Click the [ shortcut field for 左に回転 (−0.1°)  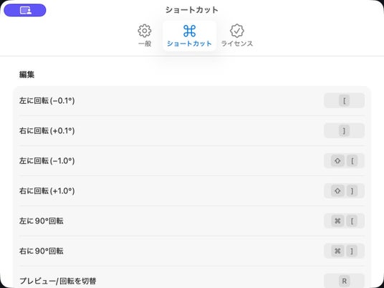coord(345,100)
